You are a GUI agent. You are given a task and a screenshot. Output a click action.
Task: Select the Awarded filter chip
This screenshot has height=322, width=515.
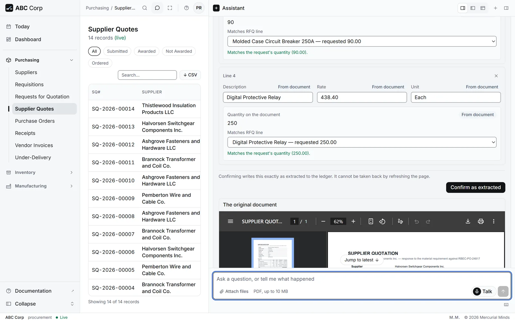[146, 51]
